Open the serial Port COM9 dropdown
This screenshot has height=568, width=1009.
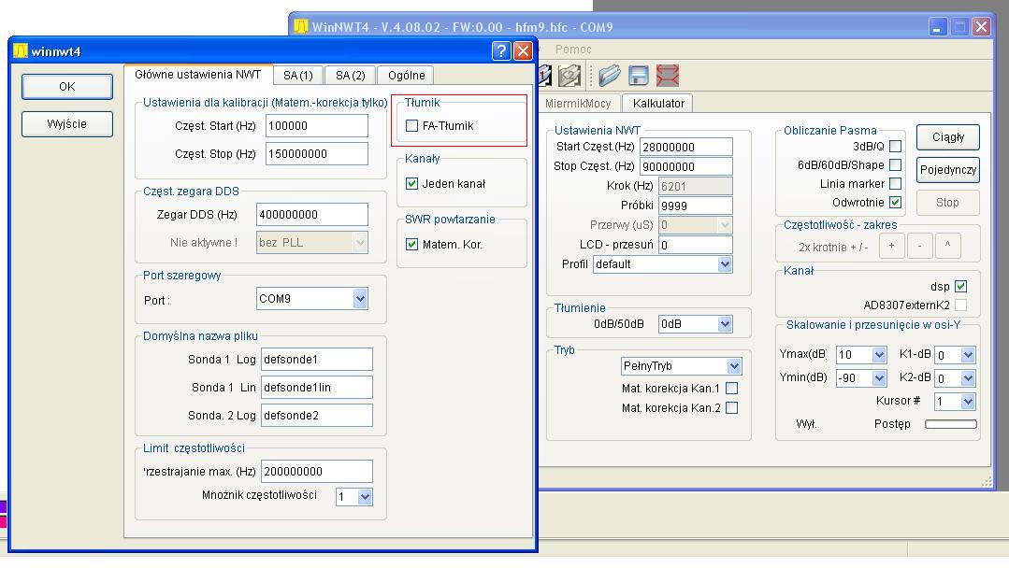pyautogui.click(x=360, y=299)
